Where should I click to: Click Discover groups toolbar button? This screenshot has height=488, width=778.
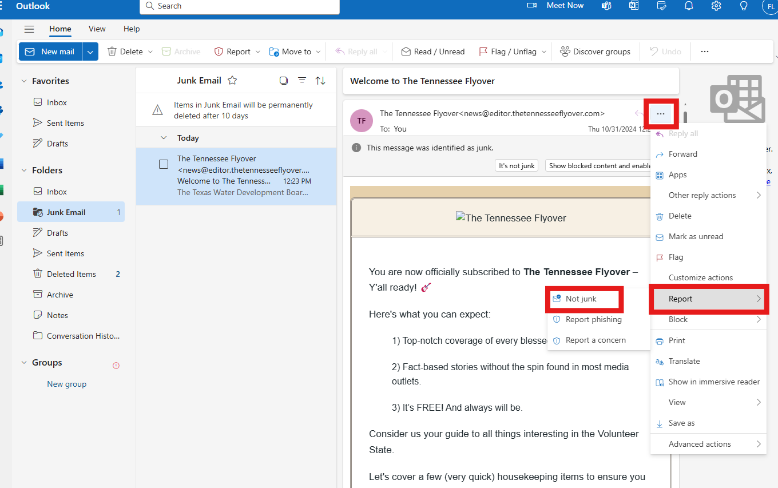(x=595, y=51)
